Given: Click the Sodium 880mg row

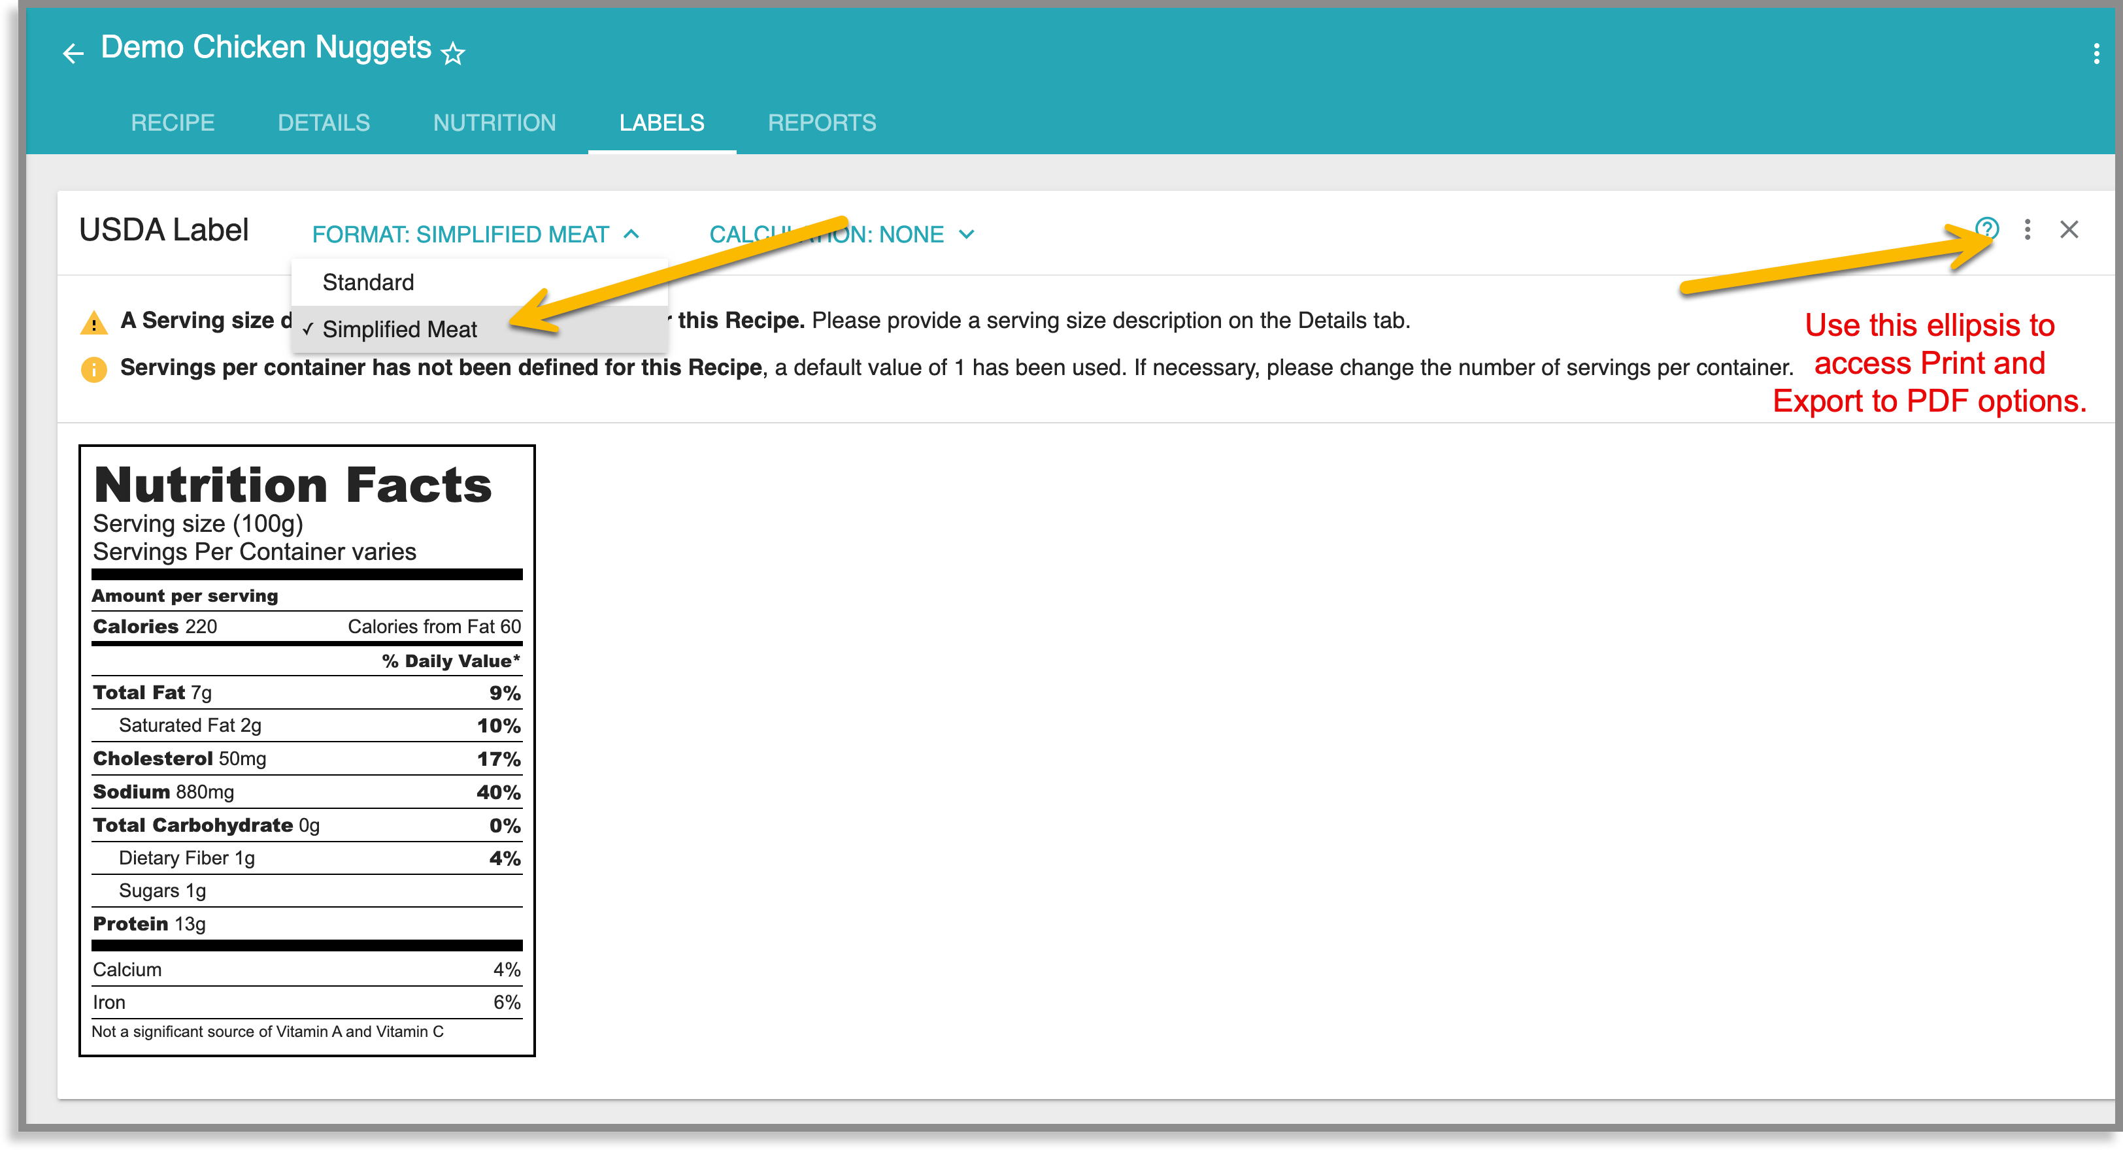Looking at the screenshot, I should tap(307, 793).
